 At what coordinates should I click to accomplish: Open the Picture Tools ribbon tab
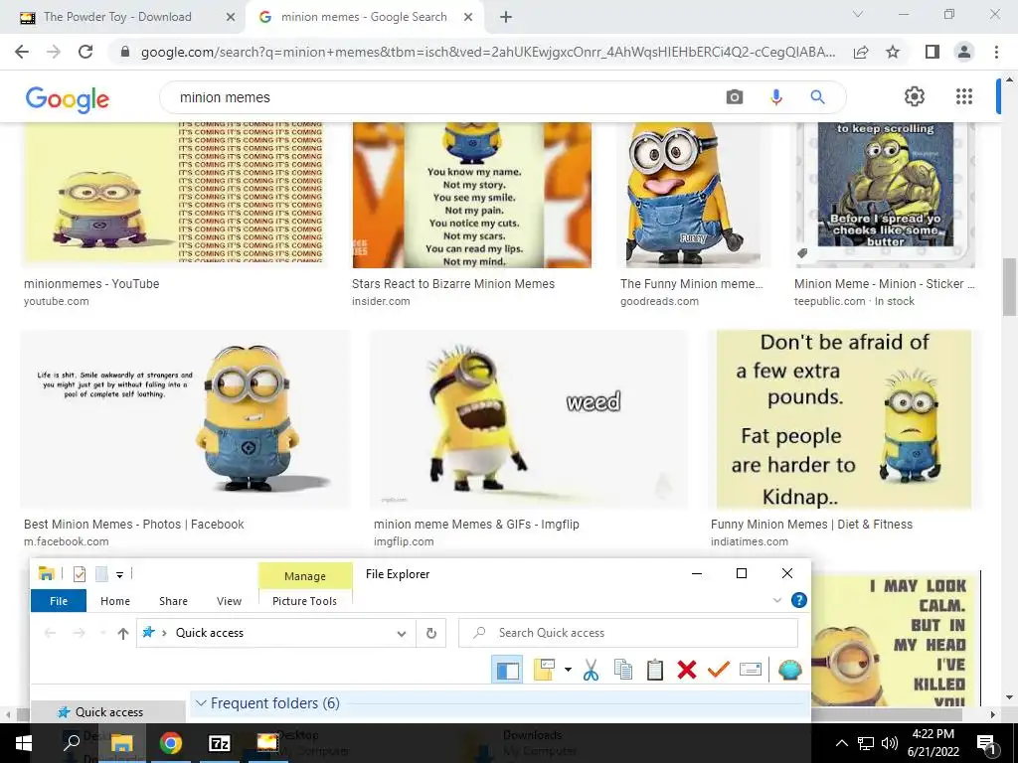point(304,601)
